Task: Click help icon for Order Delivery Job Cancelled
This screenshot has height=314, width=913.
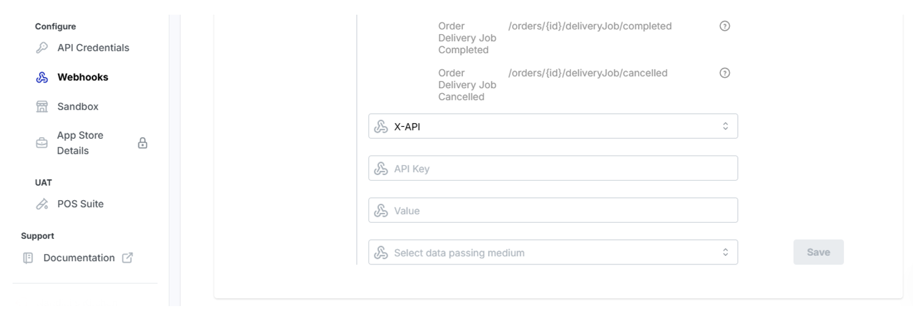Action: (725, 73)
